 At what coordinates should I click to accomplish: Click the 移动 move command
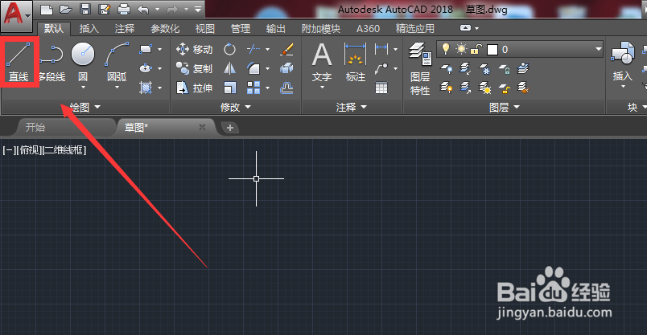(194, 50)
